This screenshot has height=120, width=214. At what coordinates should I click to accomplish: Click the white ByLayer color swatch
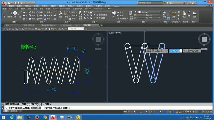pos(140,12)
